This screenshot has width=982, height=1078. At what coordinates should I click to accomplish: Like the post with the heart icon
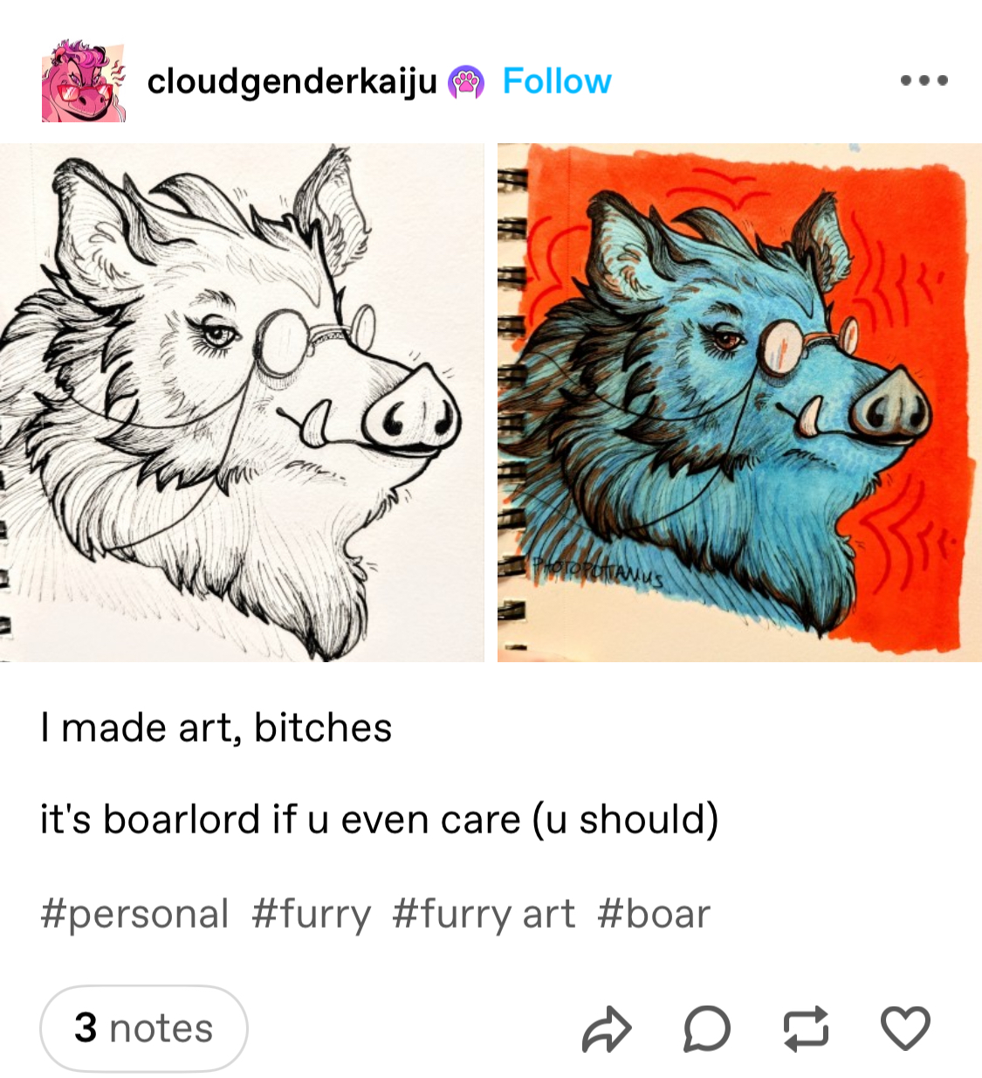pyautogui.click(x=905, y=1028)
